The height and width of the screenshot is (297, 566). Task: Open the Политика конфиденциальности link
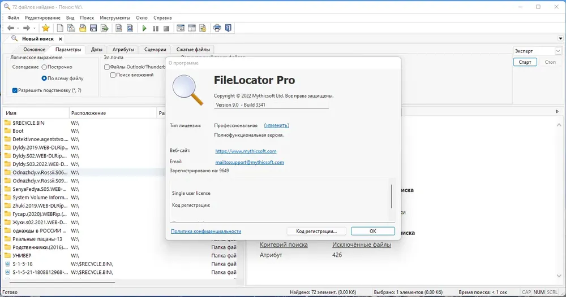[206, 231]
